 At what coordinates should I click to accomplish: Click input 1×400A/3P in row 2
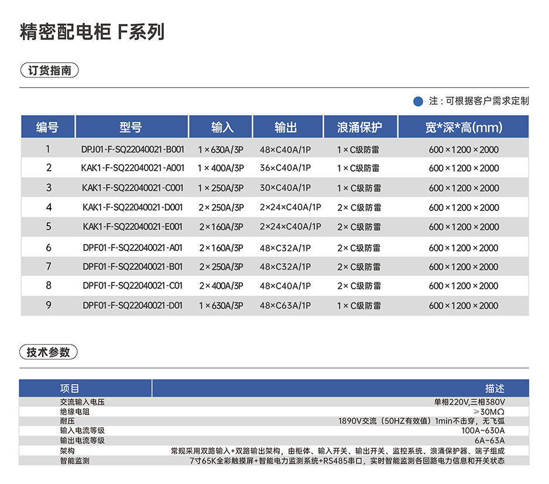tap(221, 168)
